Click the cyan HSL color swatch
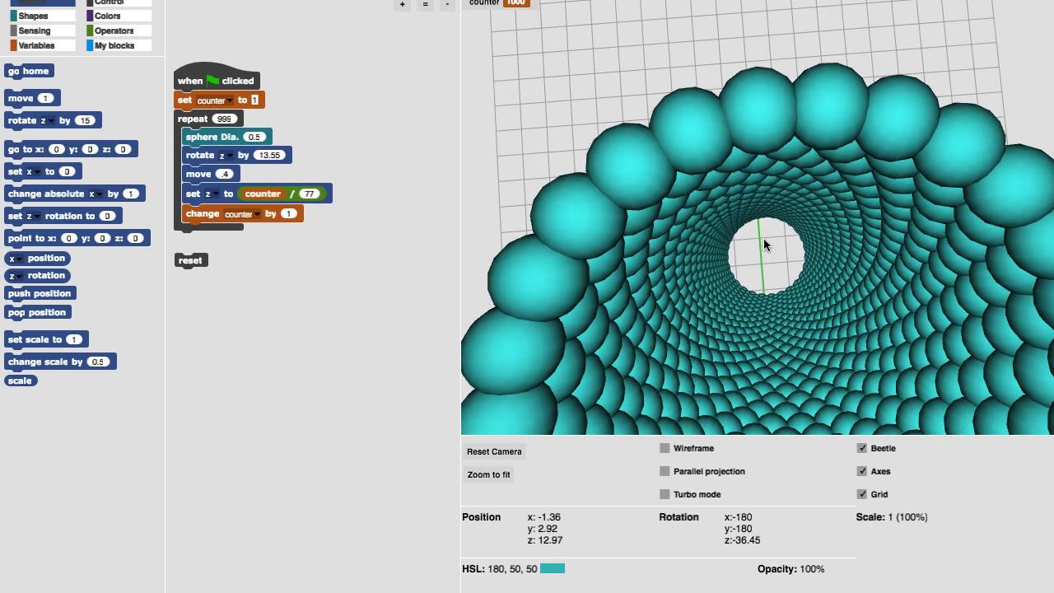Viewport: 1054px width, 593px height. point(553,569)
